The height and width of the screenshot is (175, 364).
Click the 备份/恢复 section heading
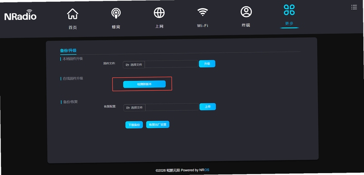71,102
